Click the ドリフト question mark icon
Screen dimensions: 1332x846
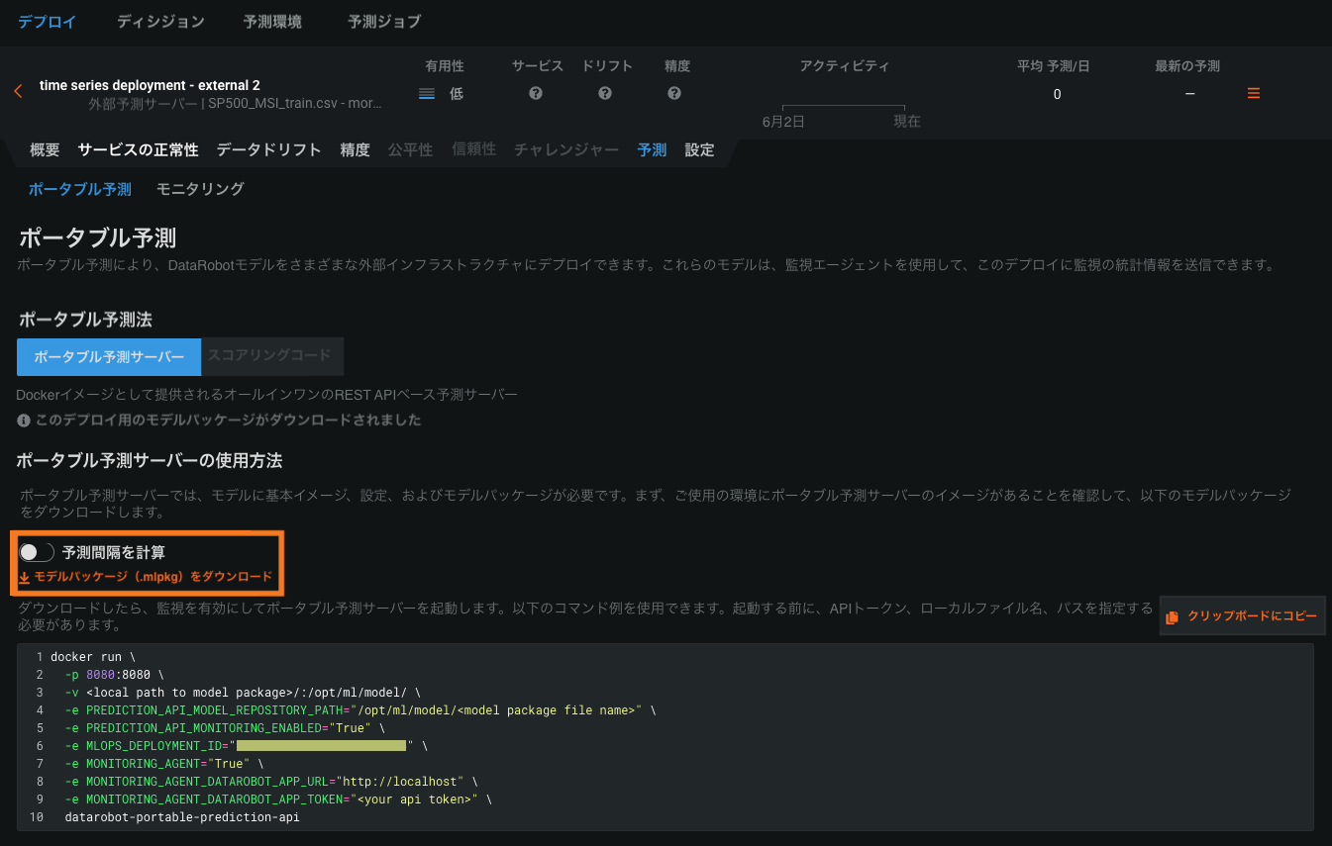click(605, 93)
